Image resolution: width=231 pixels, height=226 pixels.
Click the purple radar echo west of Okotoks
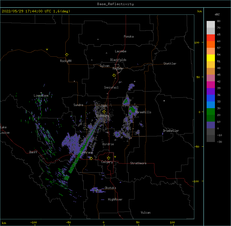(97, 190)
